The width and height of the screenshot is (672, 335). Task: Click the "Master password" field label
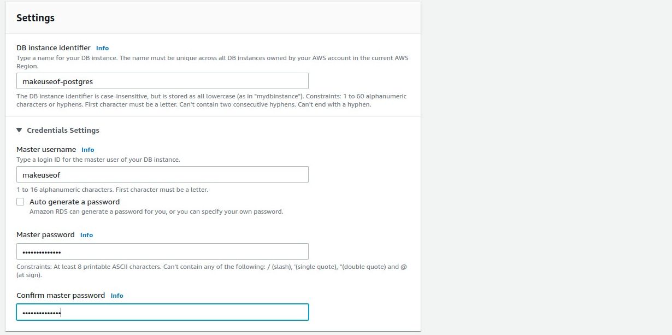(45, 235)
